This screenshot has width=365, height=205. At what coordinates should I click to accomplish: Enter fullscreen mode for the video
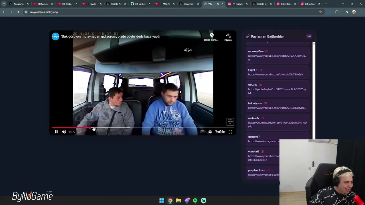pos(230,132)
